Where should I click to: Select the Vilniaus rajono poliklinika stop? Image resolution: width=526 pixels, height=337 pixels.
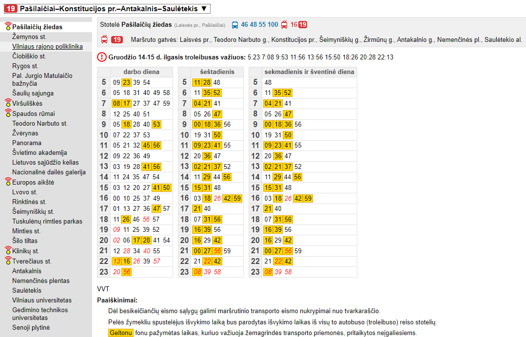click(47, 47)
